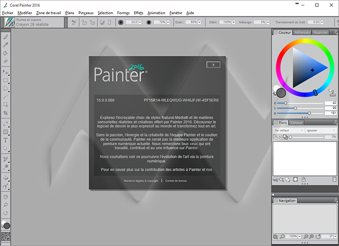The image size is (339, 246).
Task: Select the Grabber hand tool
Action: click(5, 197)
